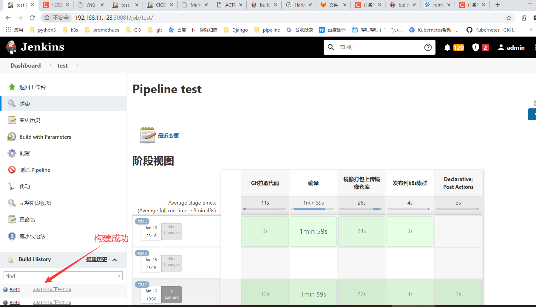Click the 变更历史 notepad icon

(x=12, y=120)
